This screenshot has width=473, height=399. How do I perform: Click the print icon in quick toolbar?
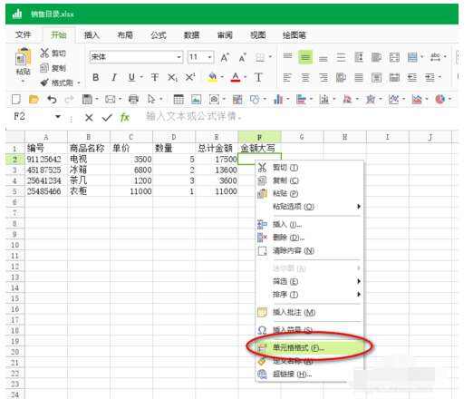click(x=133, y=99)
